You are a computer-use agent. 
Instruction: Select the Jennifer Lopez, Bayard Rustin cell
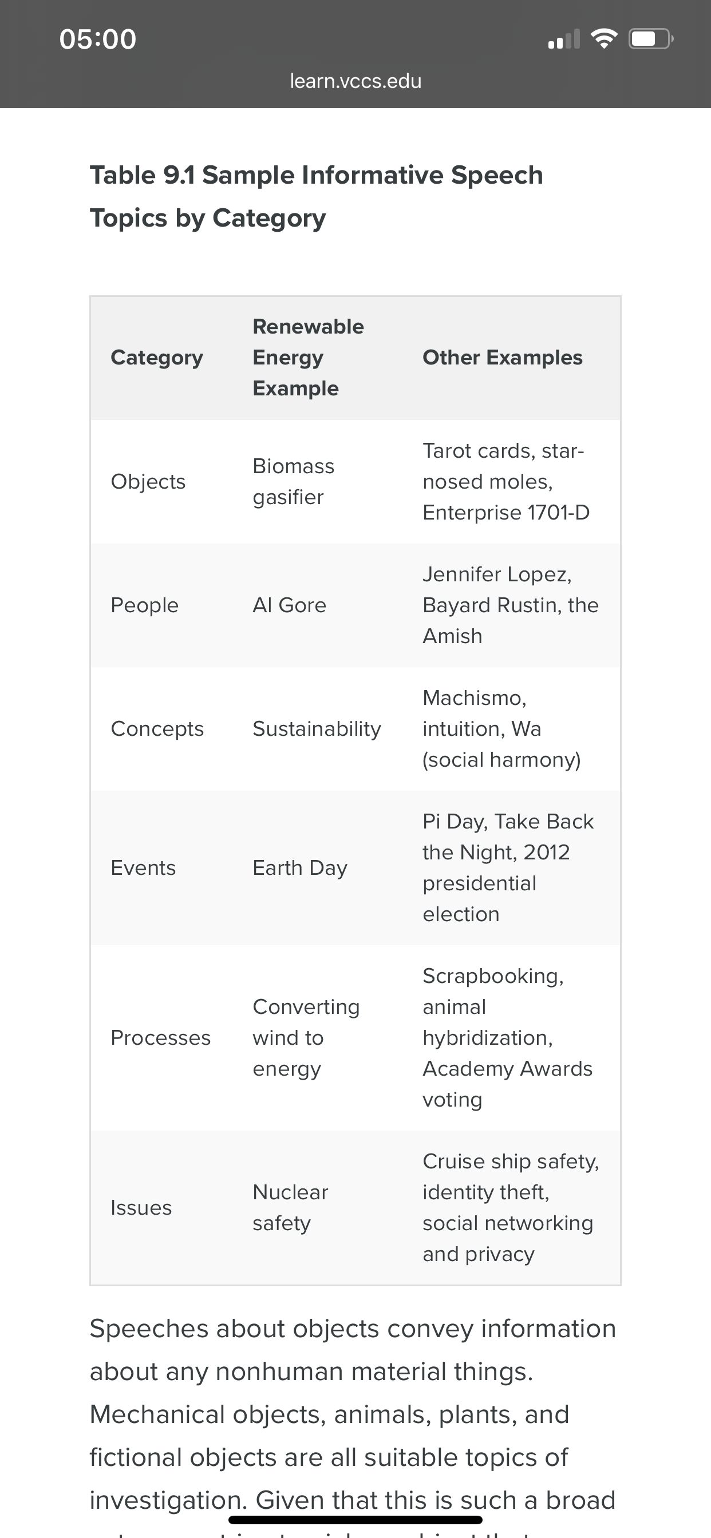click(510, 605)
